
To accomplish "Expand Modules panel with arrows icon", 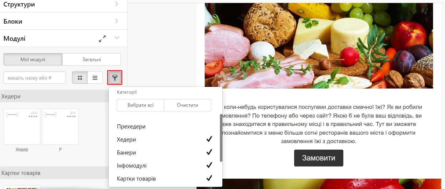I will [102, 39].
